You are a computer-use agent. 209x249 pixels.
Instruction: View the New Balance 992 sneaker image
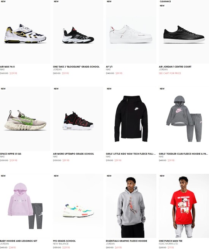[78, 206]
